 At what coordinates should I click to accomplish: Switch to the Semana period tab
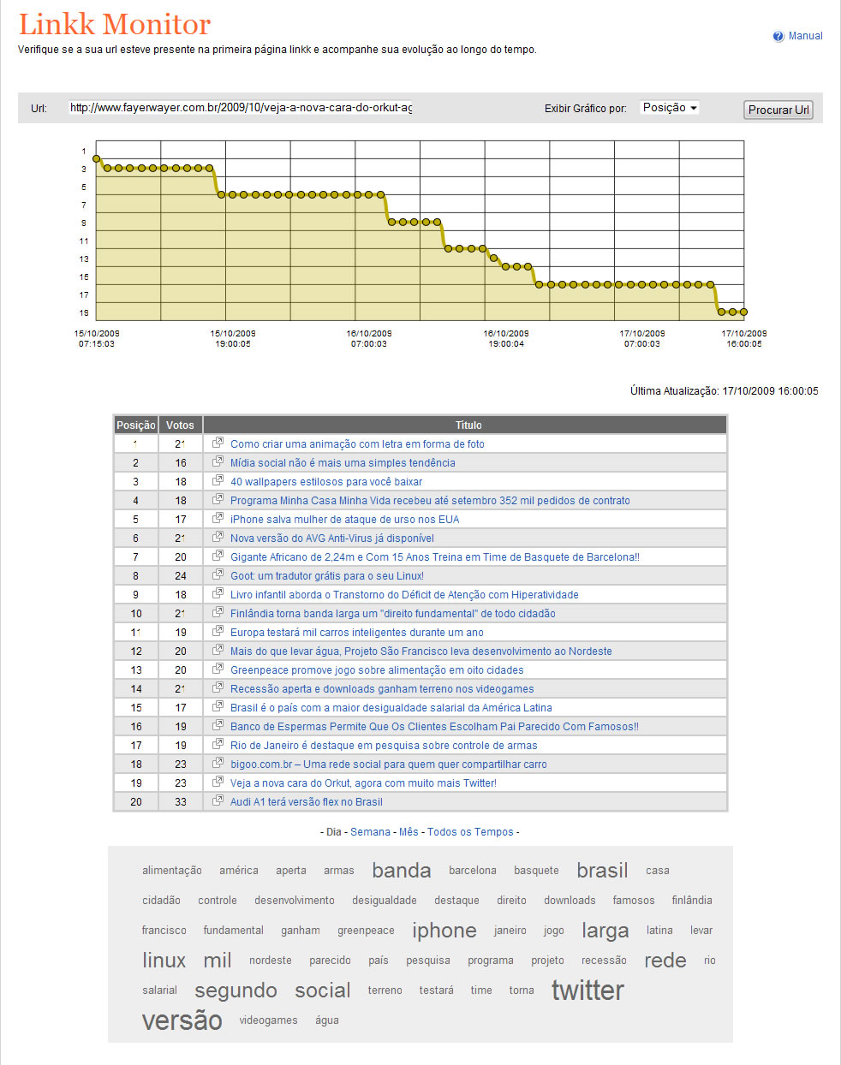370,832
